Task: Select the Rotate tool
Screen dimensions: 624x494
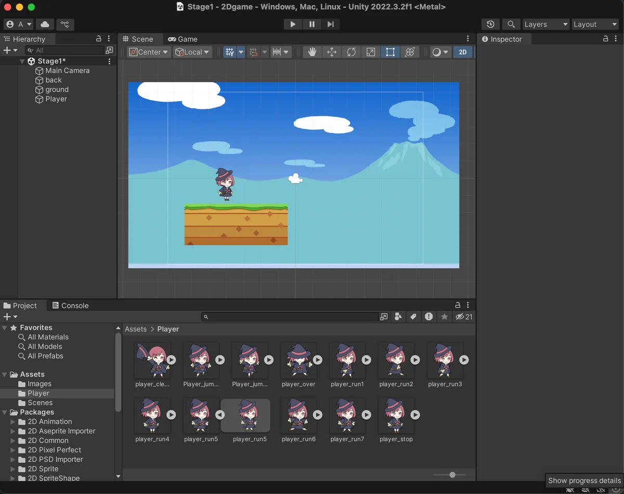Action: 351,52
